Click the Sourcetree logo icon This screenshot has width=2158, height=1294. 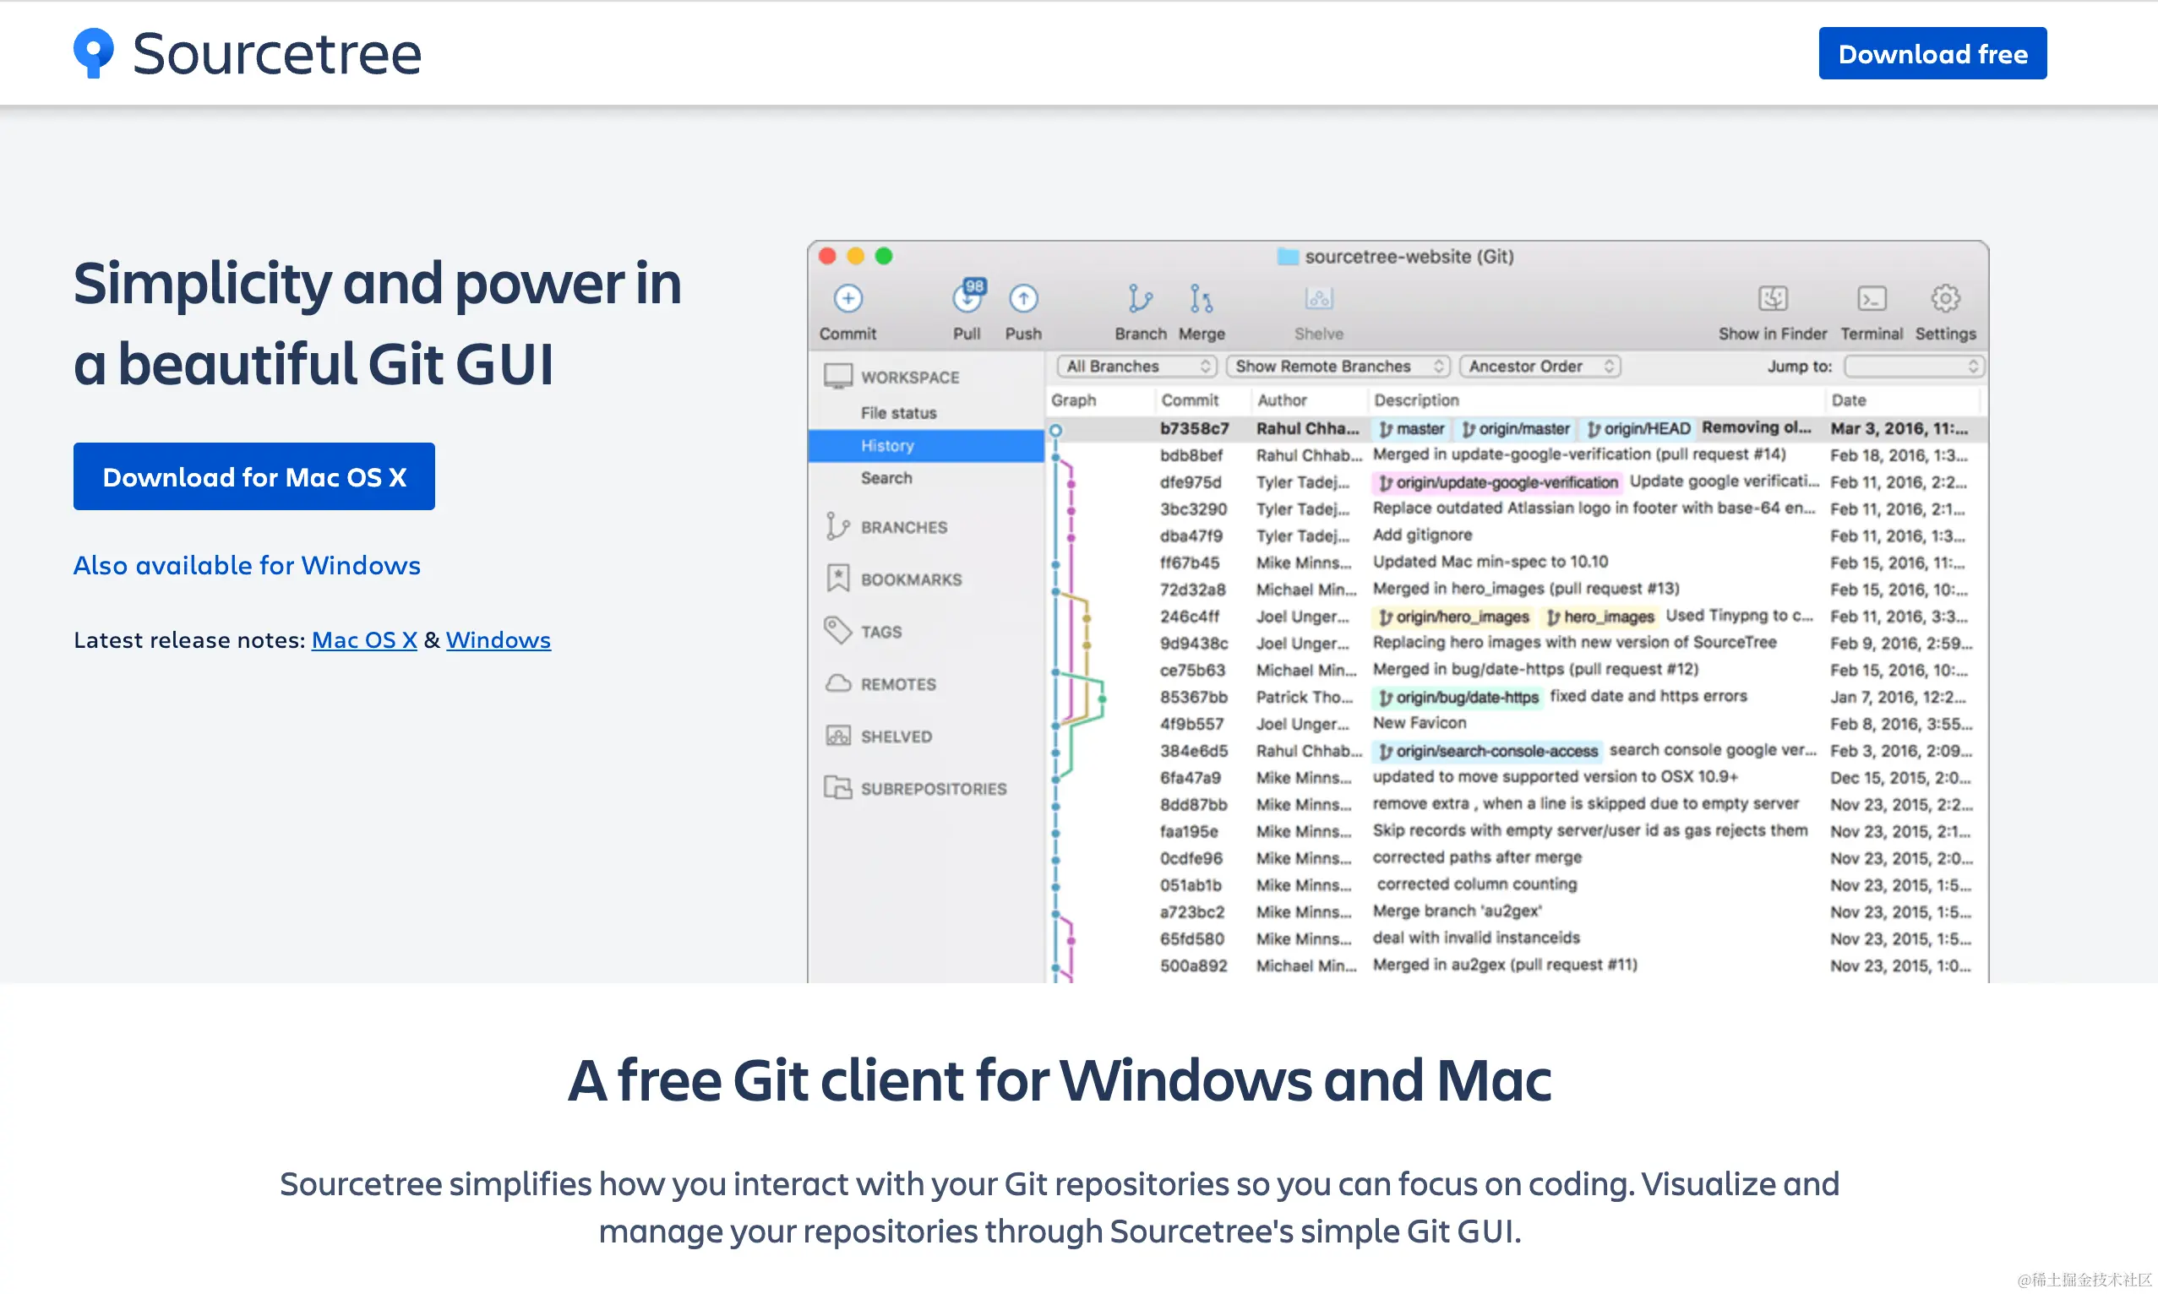point(93,53)
